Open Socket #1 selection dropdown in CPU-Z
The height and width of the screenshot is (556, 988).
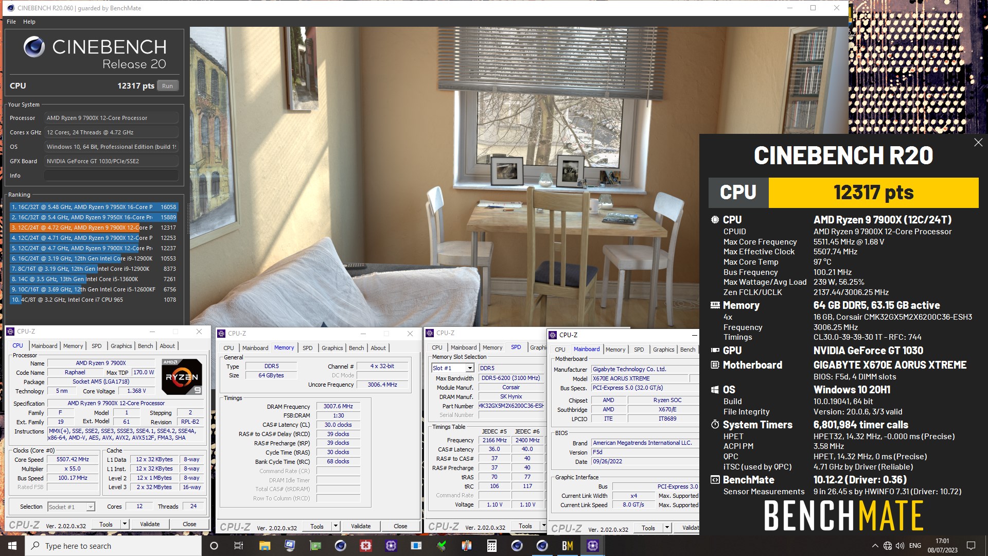click(x=72, y=507)
